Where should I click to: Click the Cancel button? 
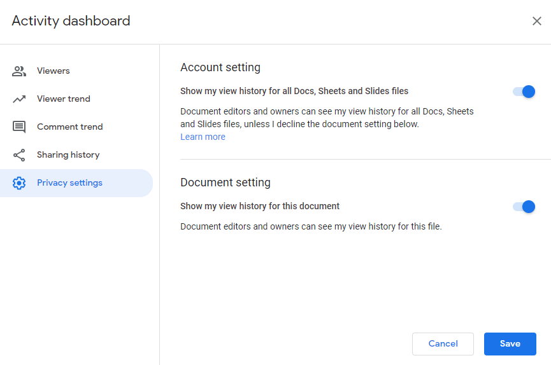(x=443, y=344)
